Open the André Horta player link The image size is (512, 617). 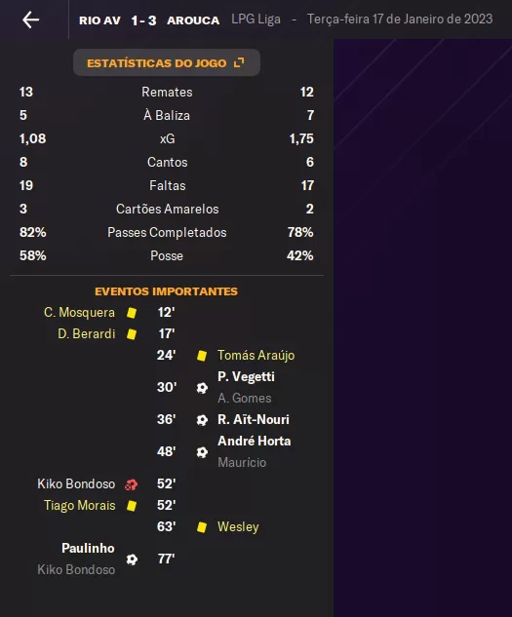[255, 442]
